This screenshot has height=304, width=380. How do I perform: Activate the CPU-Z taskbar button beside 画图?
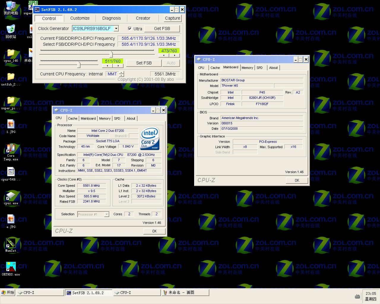137,293
